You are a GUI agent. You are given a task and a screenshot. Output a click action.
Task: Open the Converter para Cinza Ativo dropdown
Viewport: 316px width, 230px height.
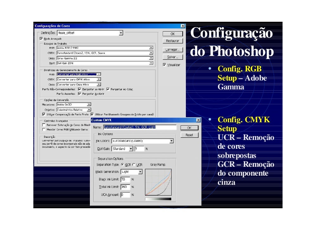pyautogui.click(x=79, y=85)
